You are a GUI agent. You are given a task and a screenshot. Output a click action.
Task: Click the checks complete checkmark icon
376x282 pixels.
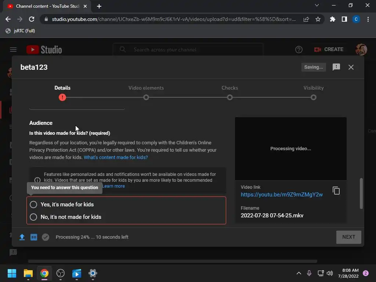tap(45, 237)
